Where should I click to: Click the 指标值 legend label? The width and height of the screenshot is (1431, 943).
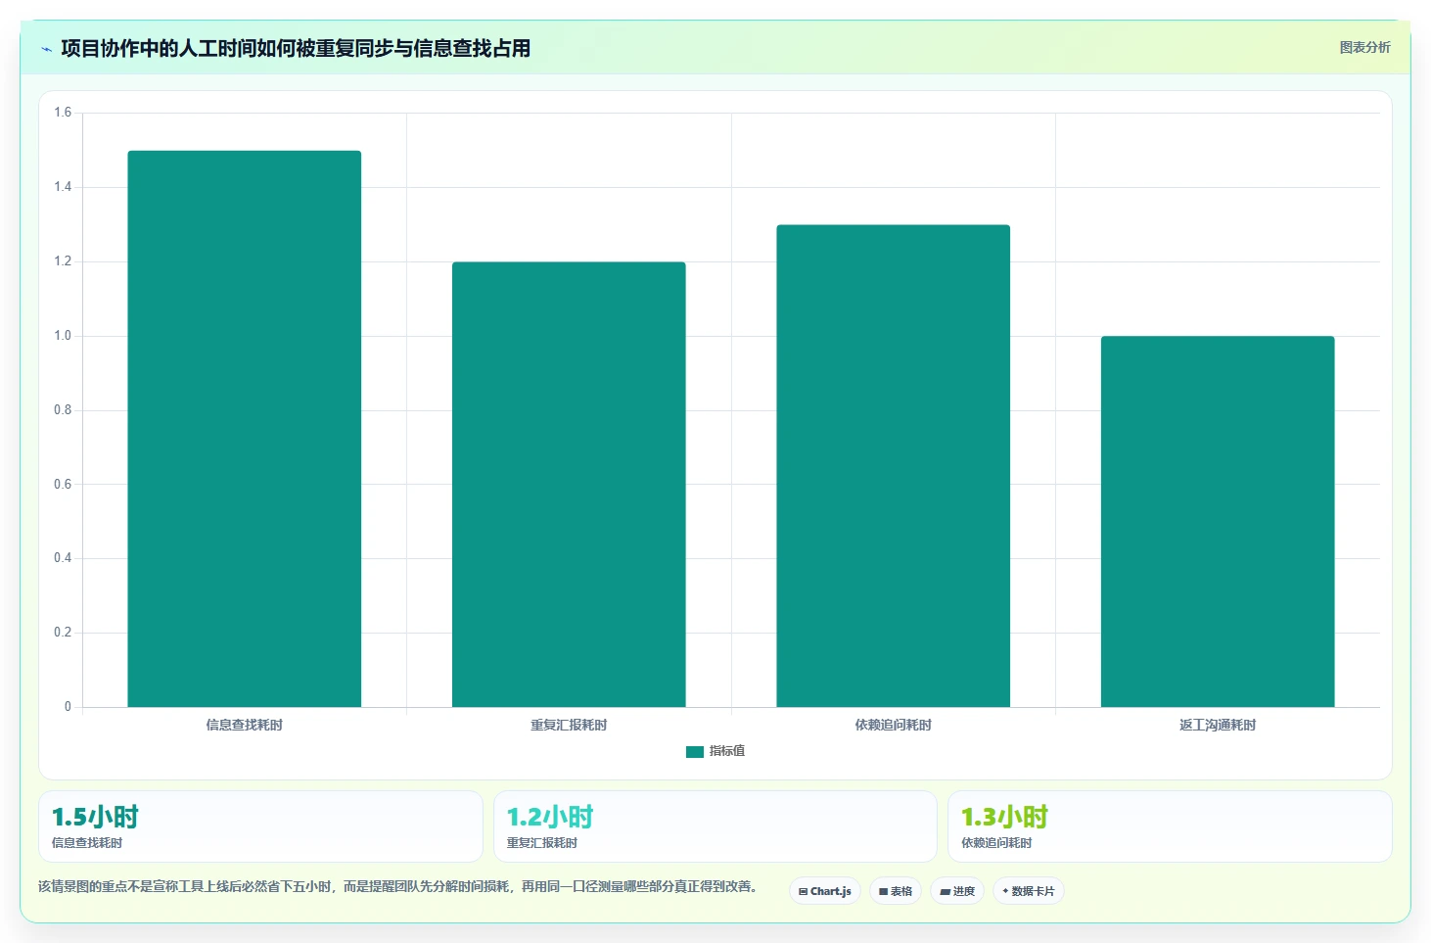coord(727,751)
